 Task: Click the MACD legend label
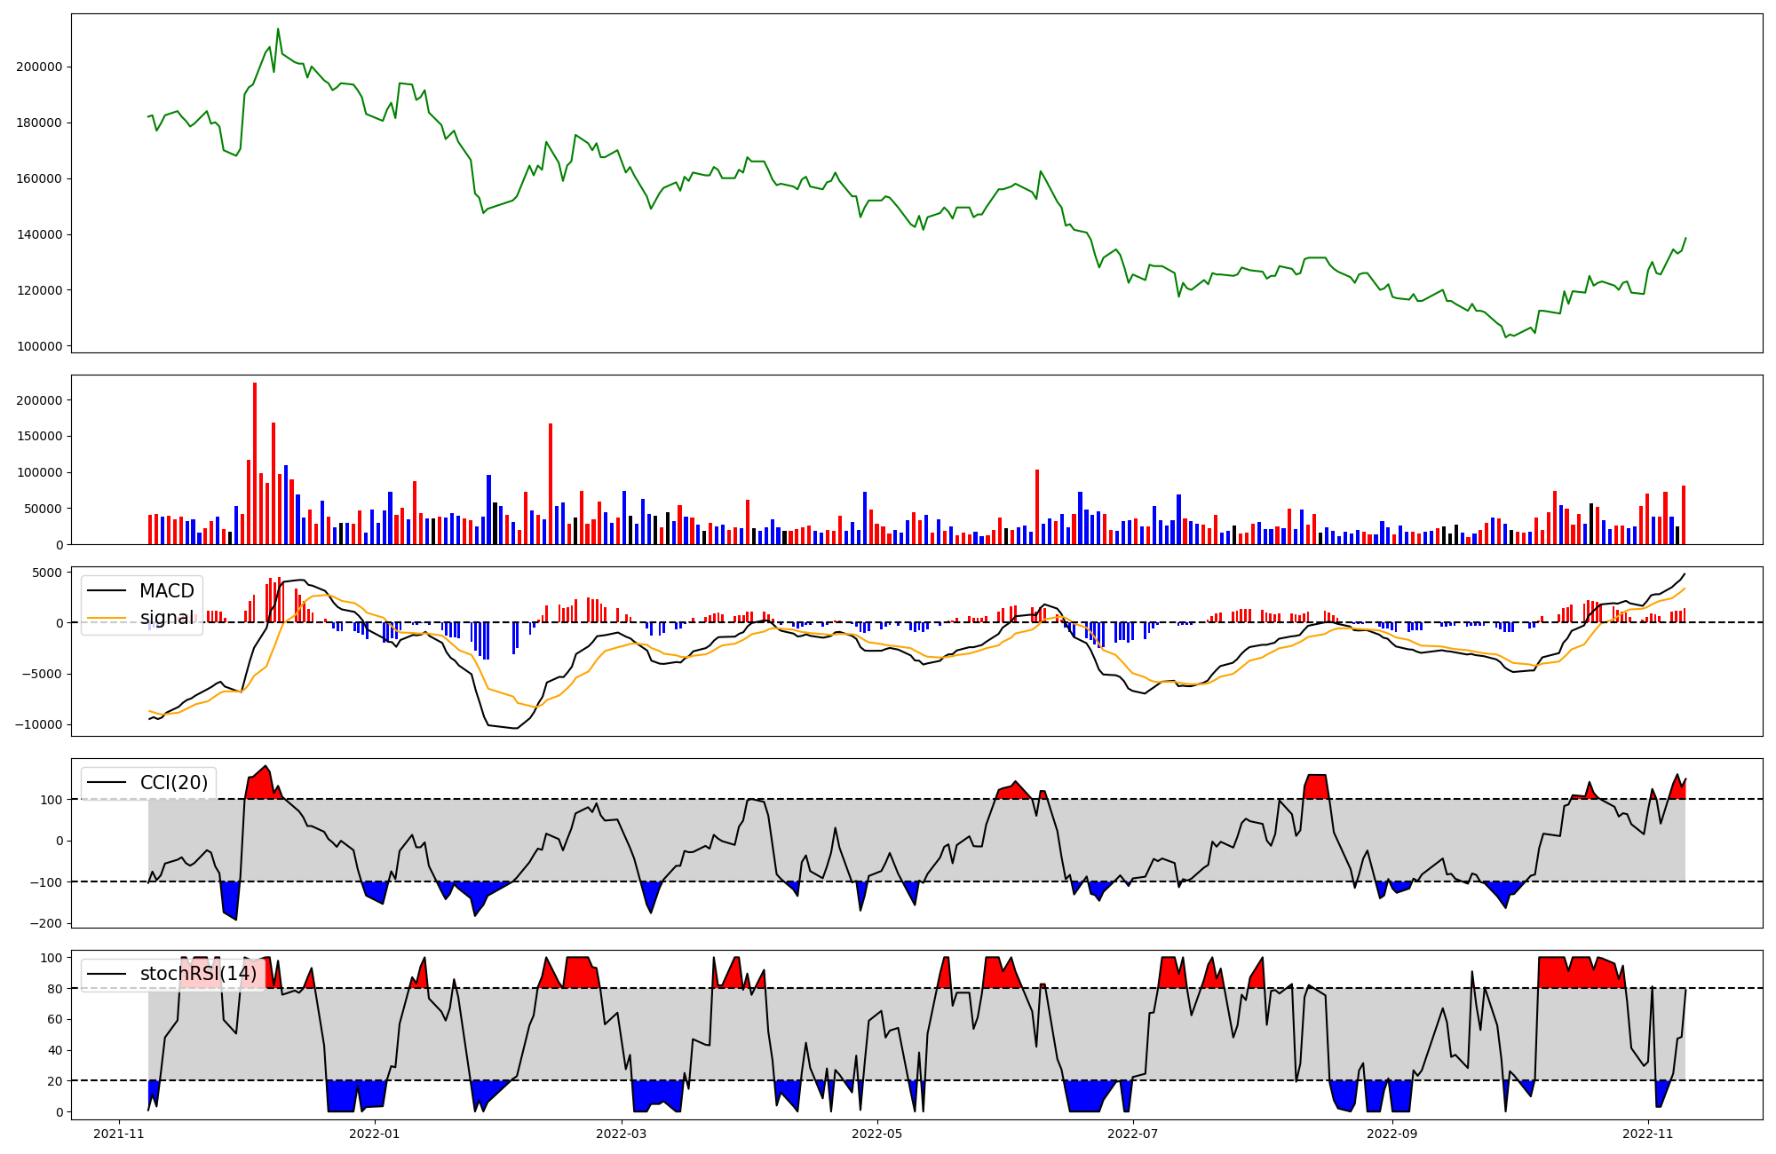coord(166,591)
